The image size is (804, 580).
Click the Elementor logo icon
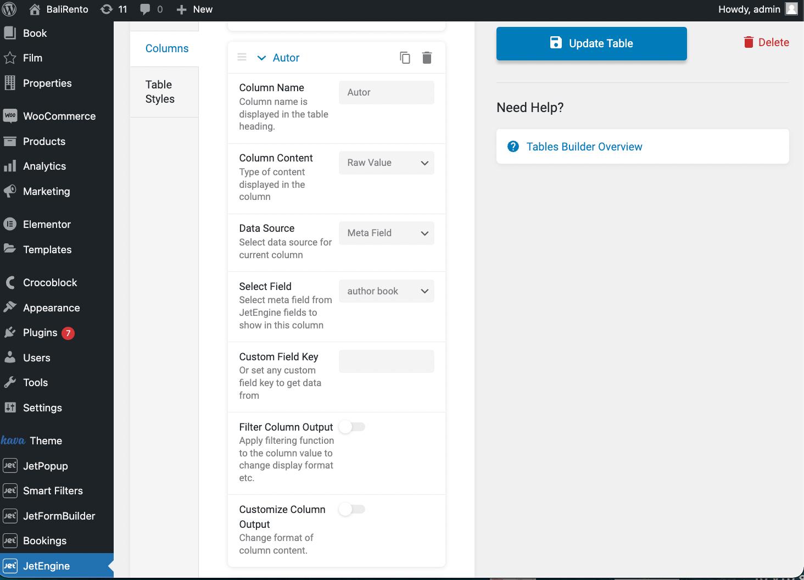pyautogui.click(x=10, y=224)
